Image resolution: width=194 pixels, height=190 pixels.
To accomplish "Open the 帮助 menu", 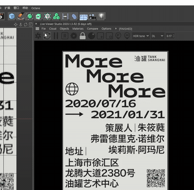I will [x=25, y=8].
